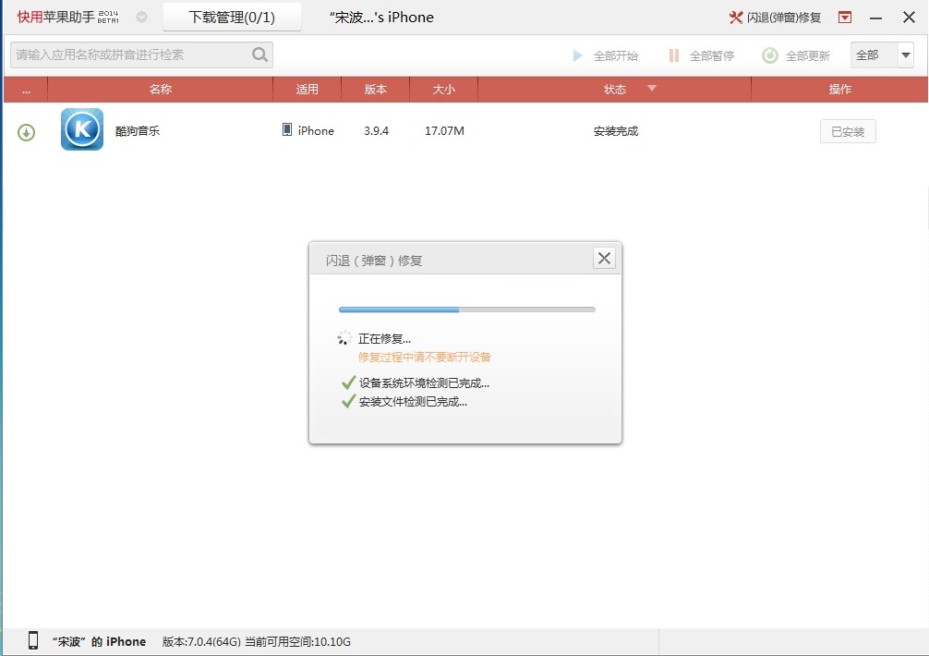
Task: Switch to "宋波...'s iPhone" tab
Action: 381,18
